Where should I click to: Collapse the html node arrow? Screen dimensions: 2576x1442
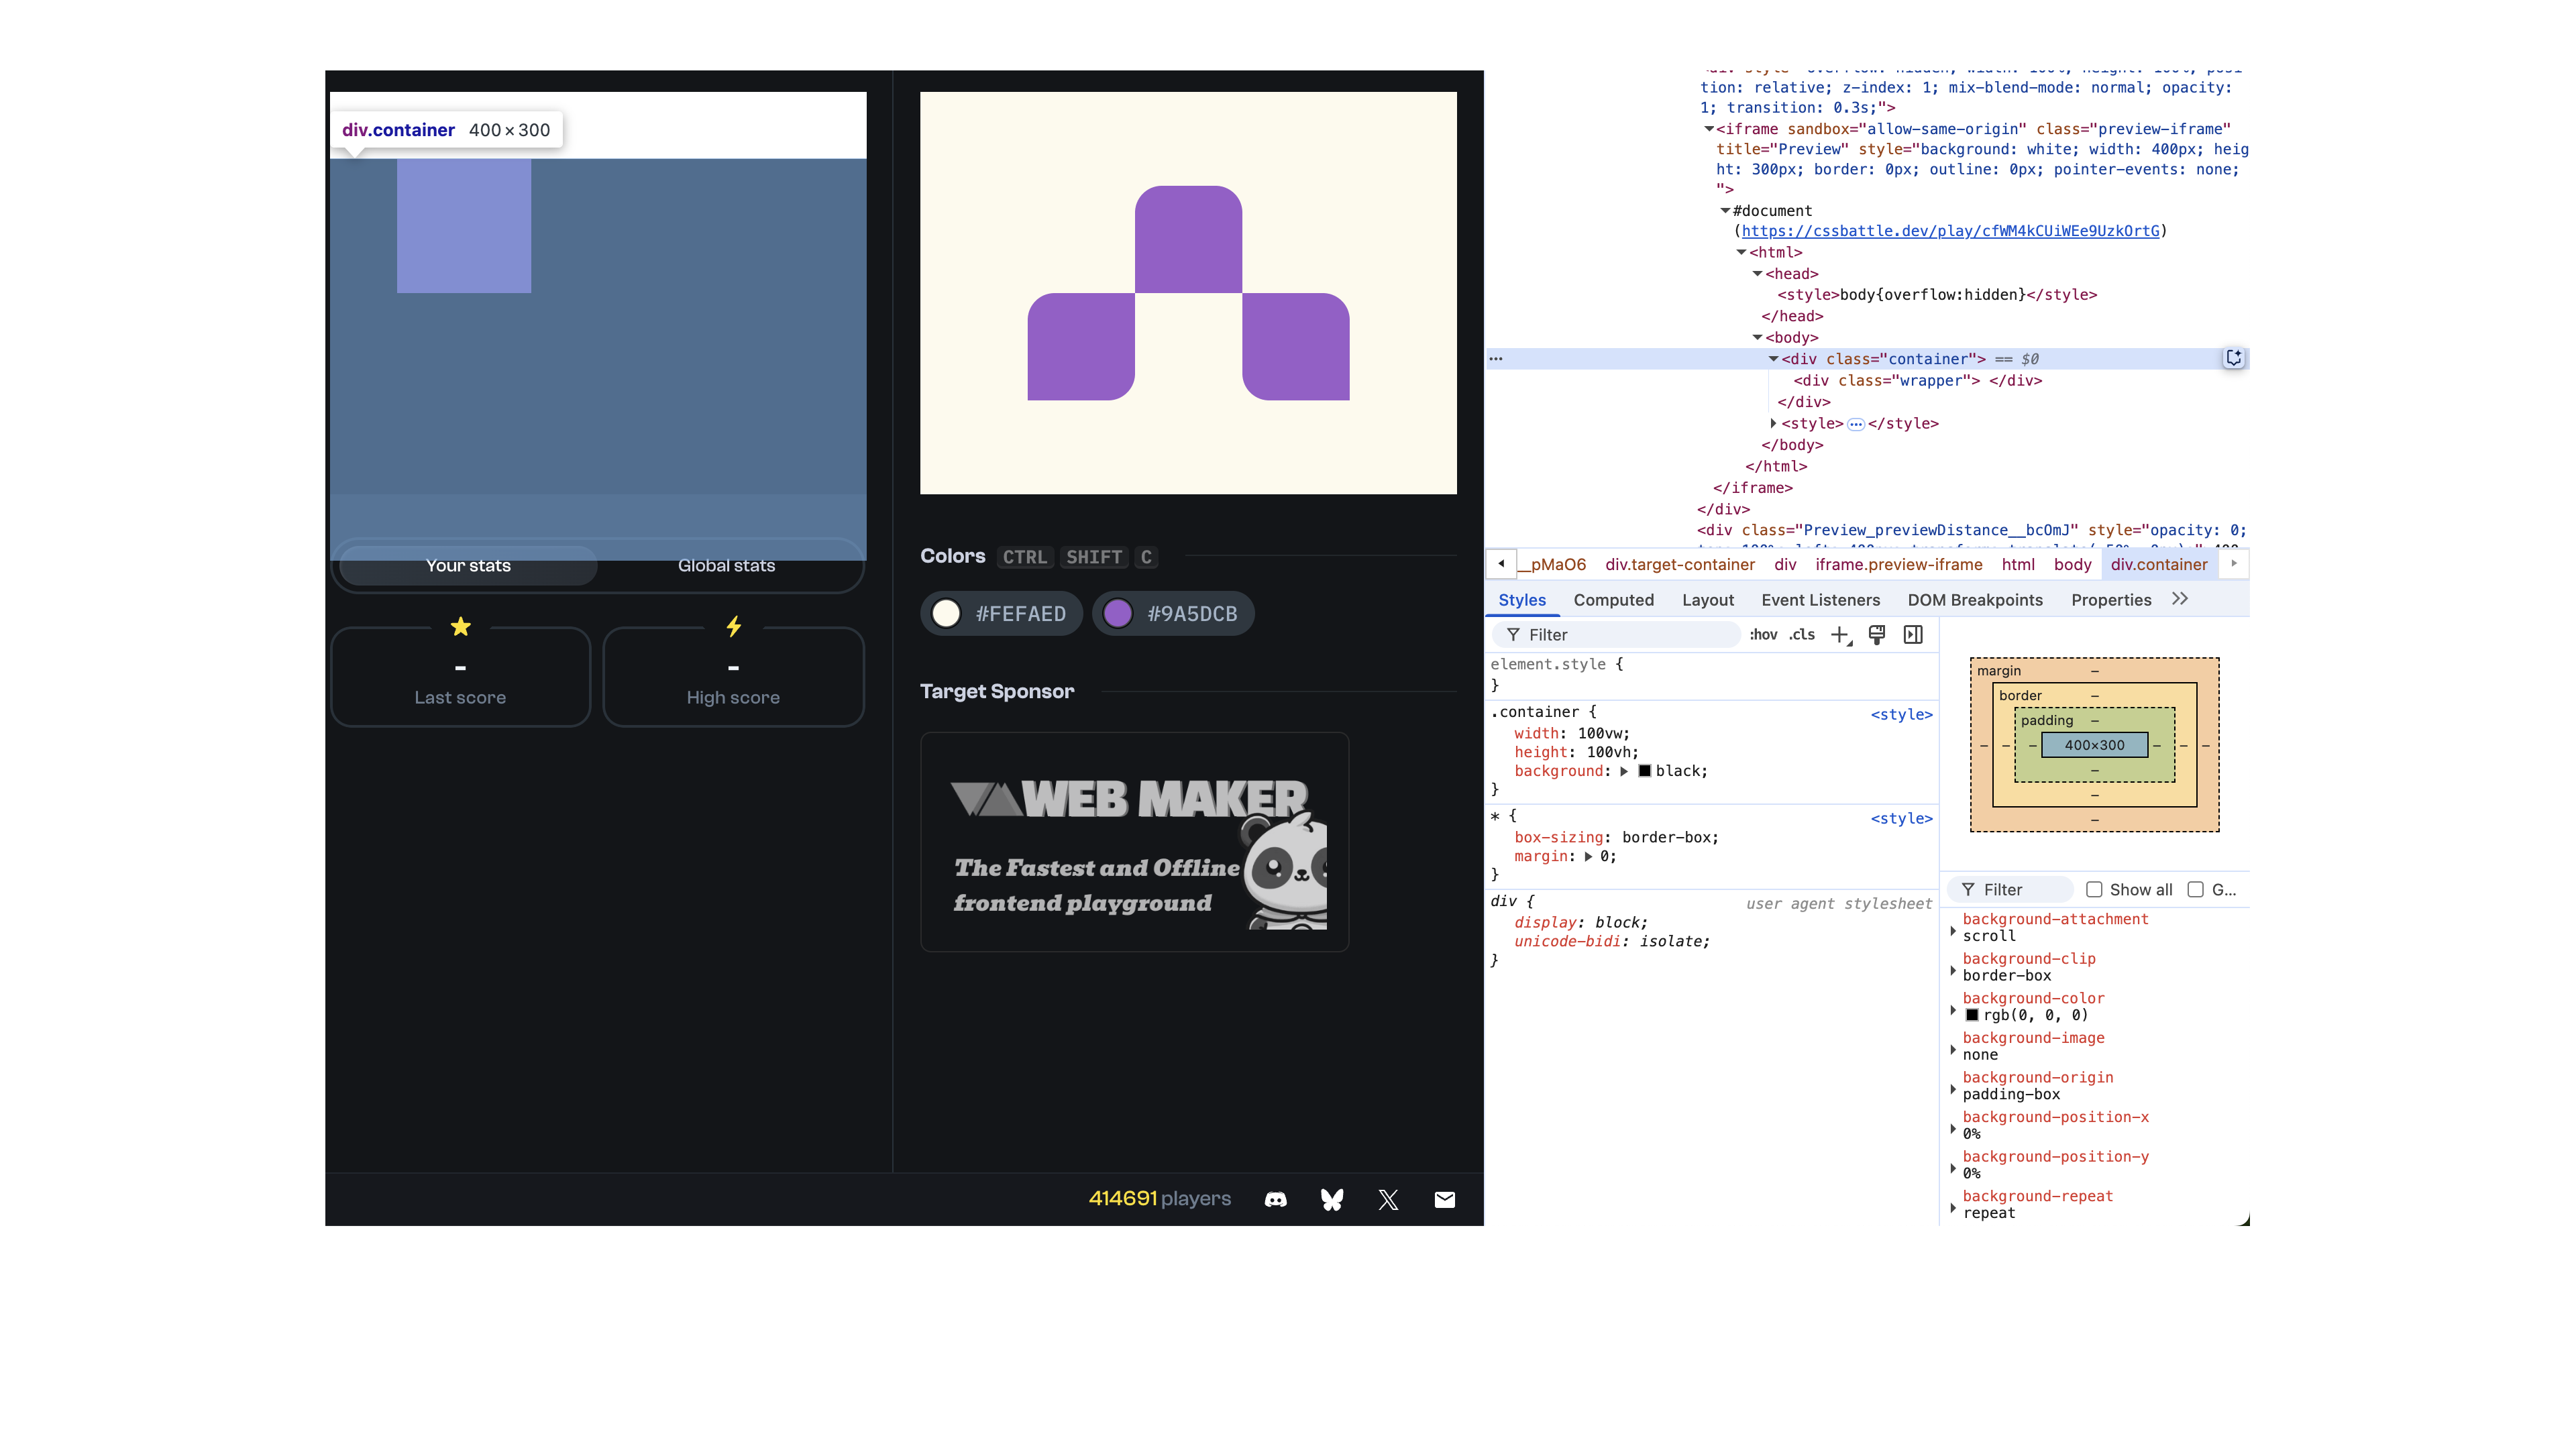(x=1741, y=253)
